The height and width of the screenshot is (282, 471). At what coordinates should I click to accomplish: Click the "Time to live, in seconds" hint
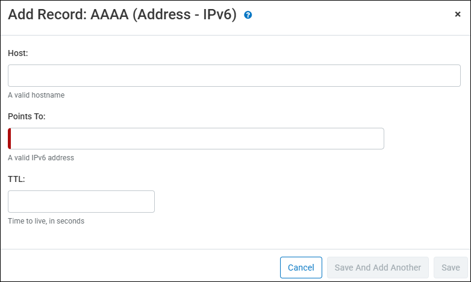pos(46,221)
